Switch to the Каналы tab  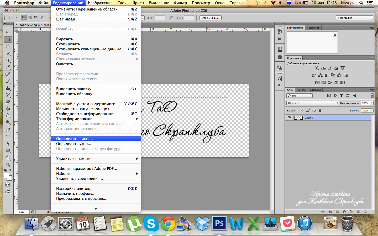pyautogui.click(x=301, y=90)
